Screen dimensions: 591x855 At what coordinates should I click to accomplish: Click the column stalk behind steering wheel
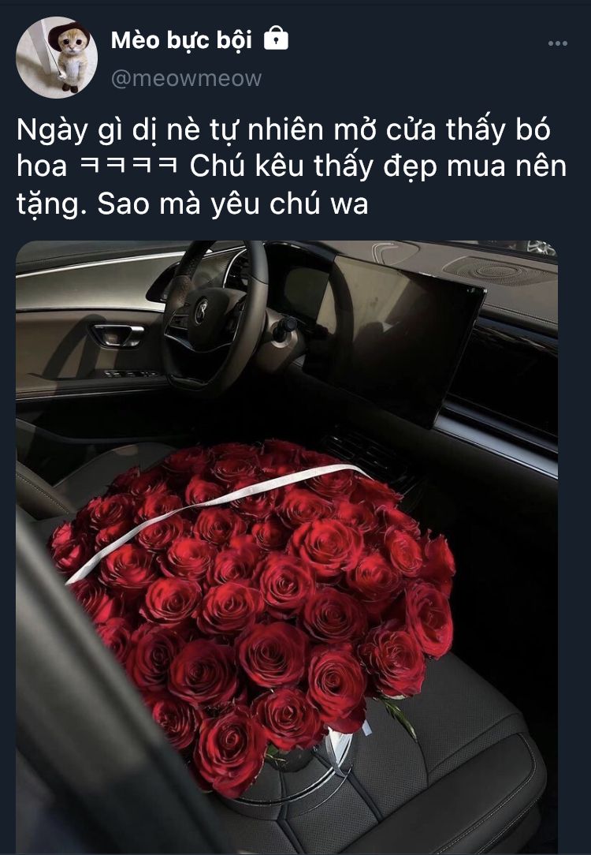point(286,329)
